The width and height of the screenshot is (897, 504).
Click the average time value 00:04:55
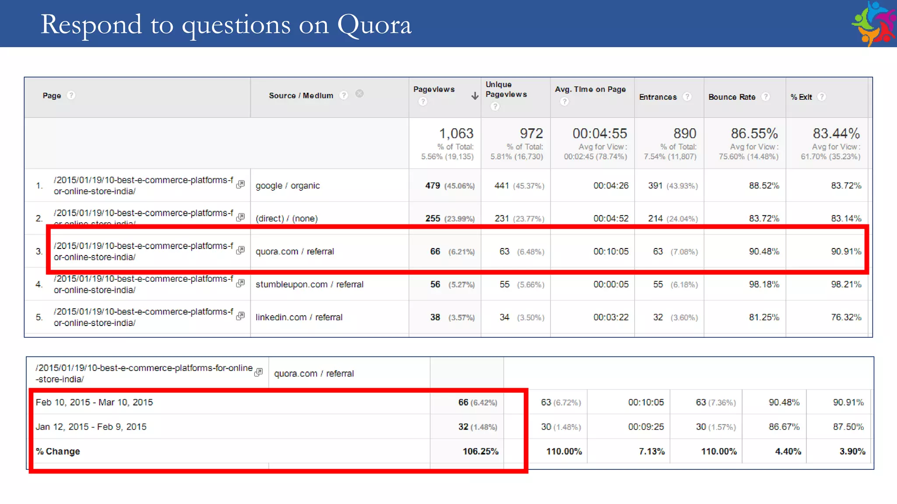point(600,133)
